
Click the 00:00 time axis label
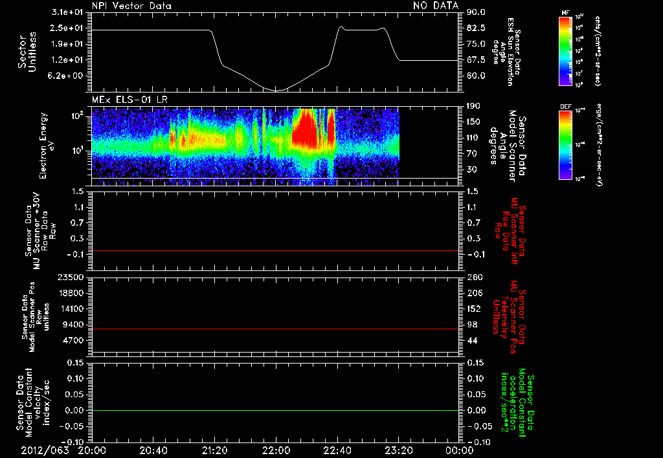point(460,450)
